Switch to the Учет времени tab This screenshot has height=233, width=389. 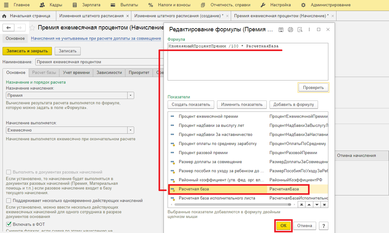click(76, 73)
